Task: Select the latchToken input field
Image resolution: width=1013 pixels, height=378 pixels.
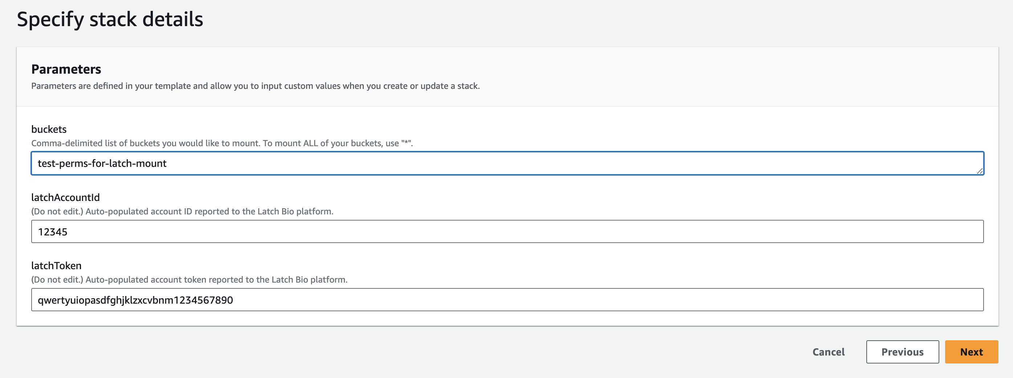Action: click(507, 300)
